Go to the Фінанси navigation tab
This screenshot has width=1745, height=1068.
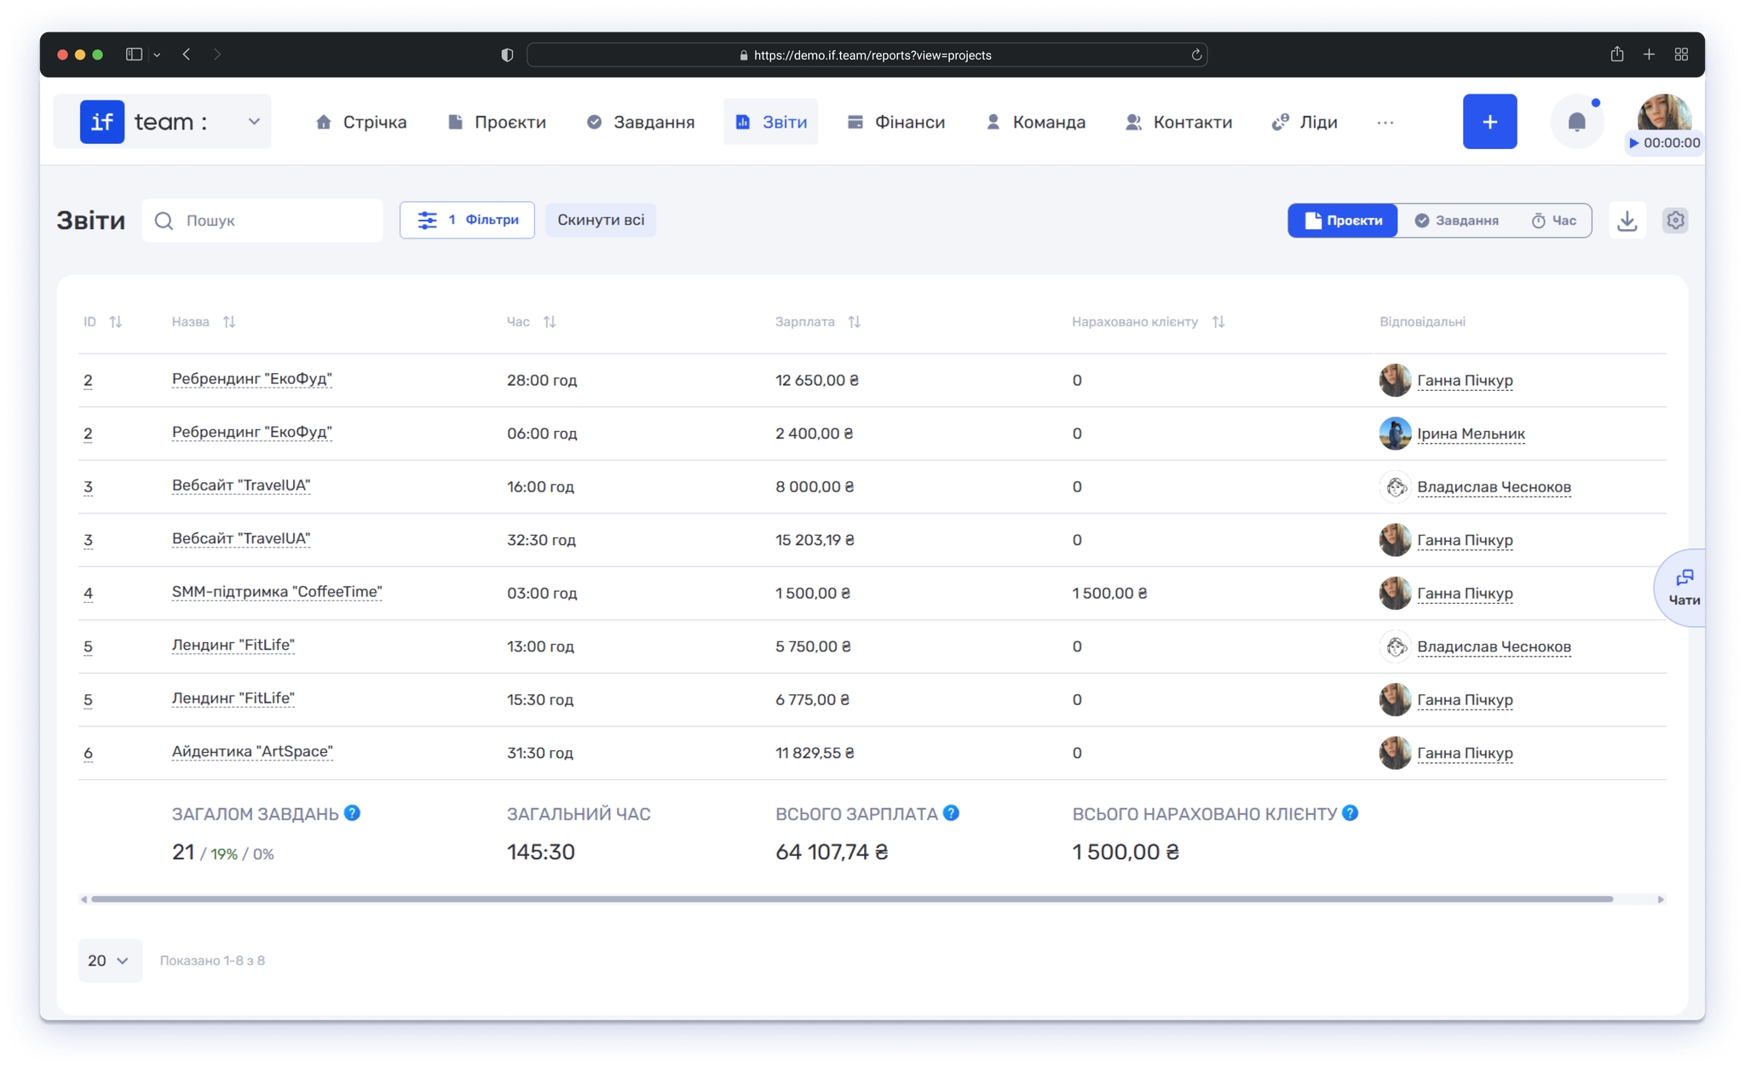896,123
